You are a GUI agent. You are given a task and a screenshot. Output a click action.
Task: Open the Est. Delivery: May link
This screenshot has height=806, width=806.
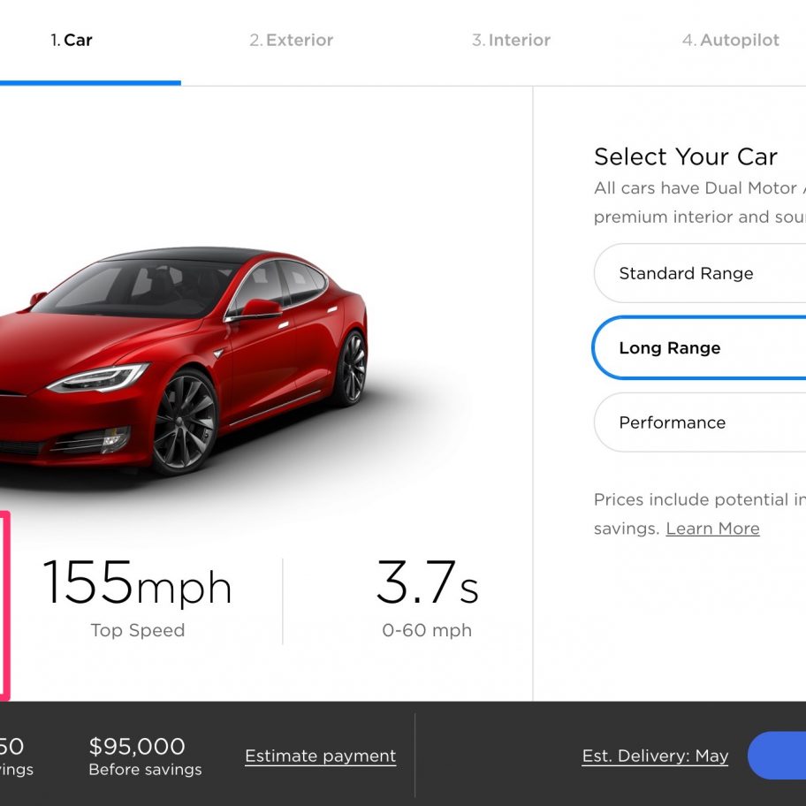[655, 756]
